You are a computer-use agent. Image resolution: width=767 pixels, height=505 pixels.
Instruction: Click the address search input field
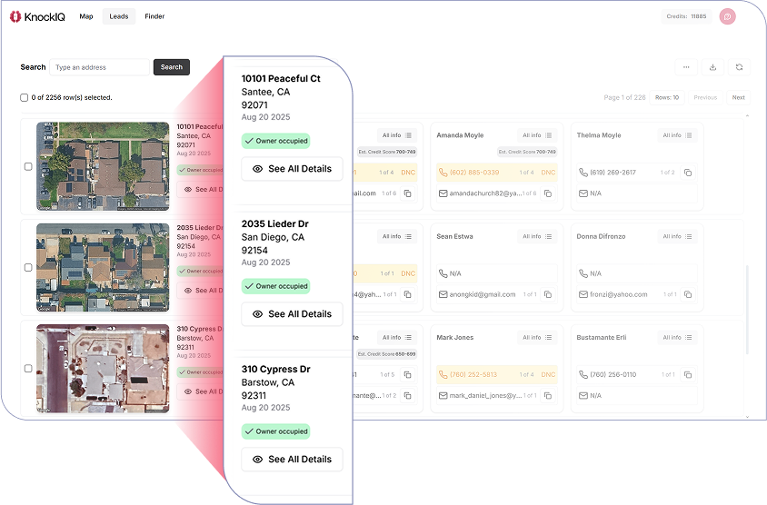point(99,67)
